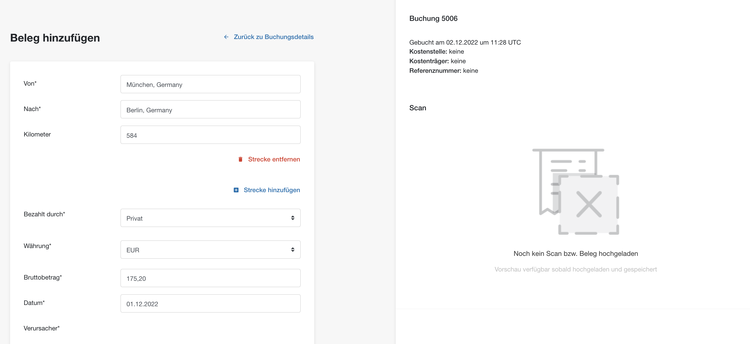Viewport: 750px width, 344px height.
Task: Click the Buchung 5006 title
Action: coord(433,19)
